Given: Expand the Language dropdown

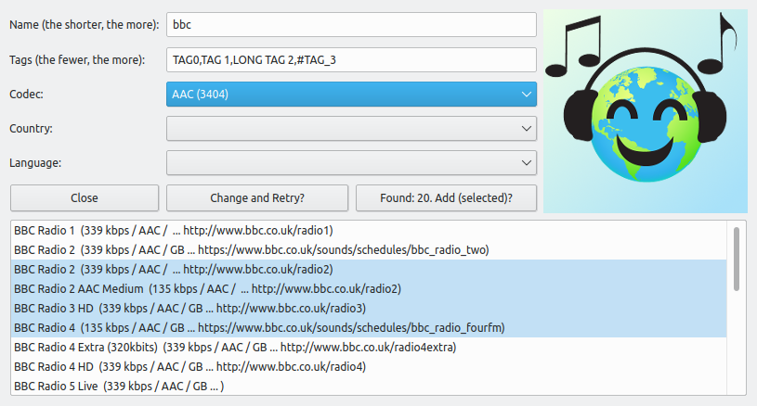Looking at the screenshot, I should point(351,163).
